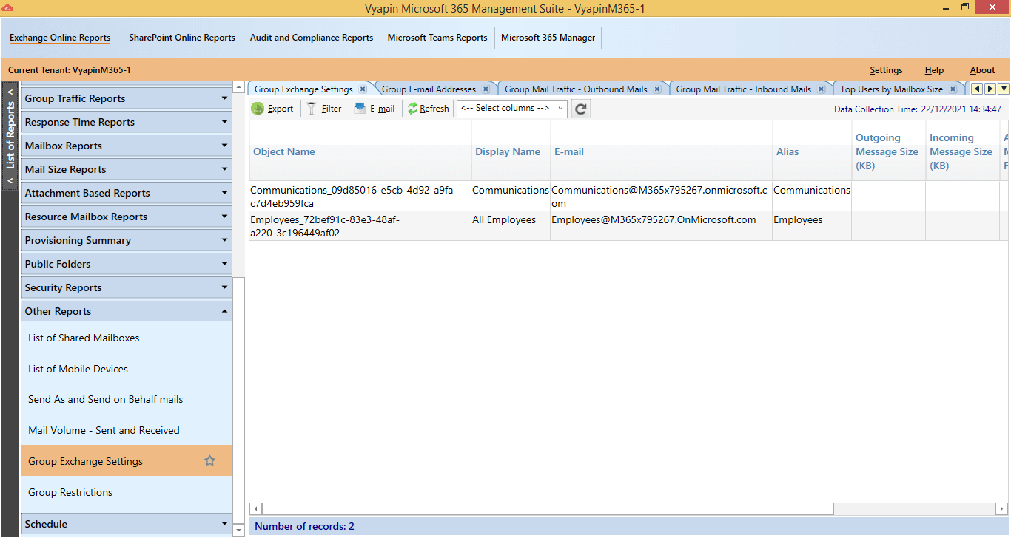The width and height of the screenshot is (1011, 538).
Task: Select Top Users by Mailbox Size tab
Action: point(891,89)
